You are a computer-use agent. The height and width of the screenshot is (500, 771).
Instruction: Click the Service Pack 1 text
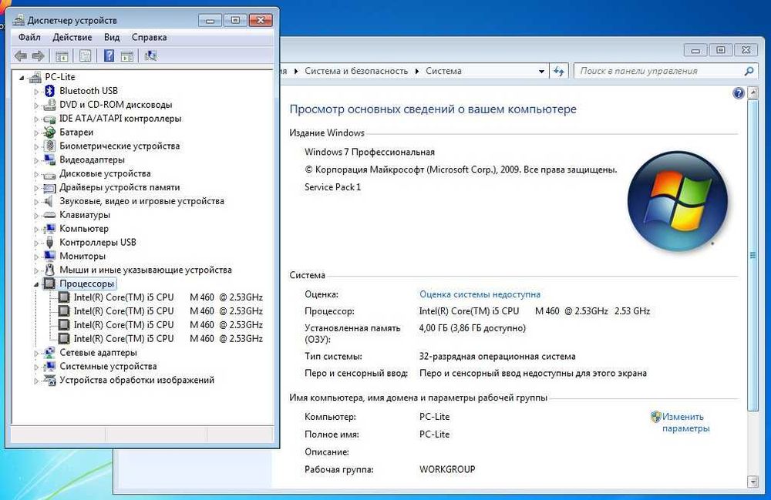click(332, 187)
